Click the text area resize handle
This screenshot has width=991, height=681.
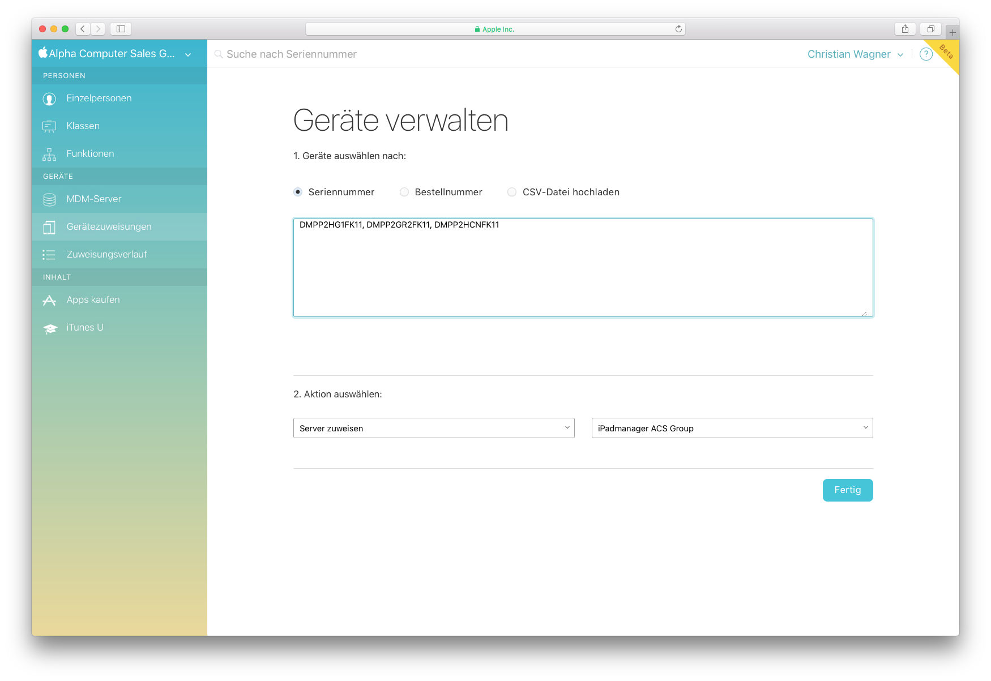865,313
